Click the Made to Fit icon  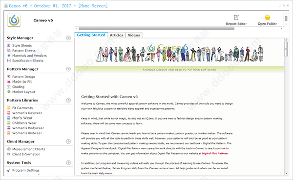tap(9, 81)
